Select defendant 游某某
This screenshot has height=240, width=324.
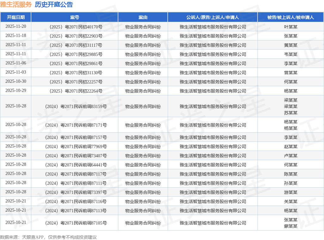click(290, 192)
